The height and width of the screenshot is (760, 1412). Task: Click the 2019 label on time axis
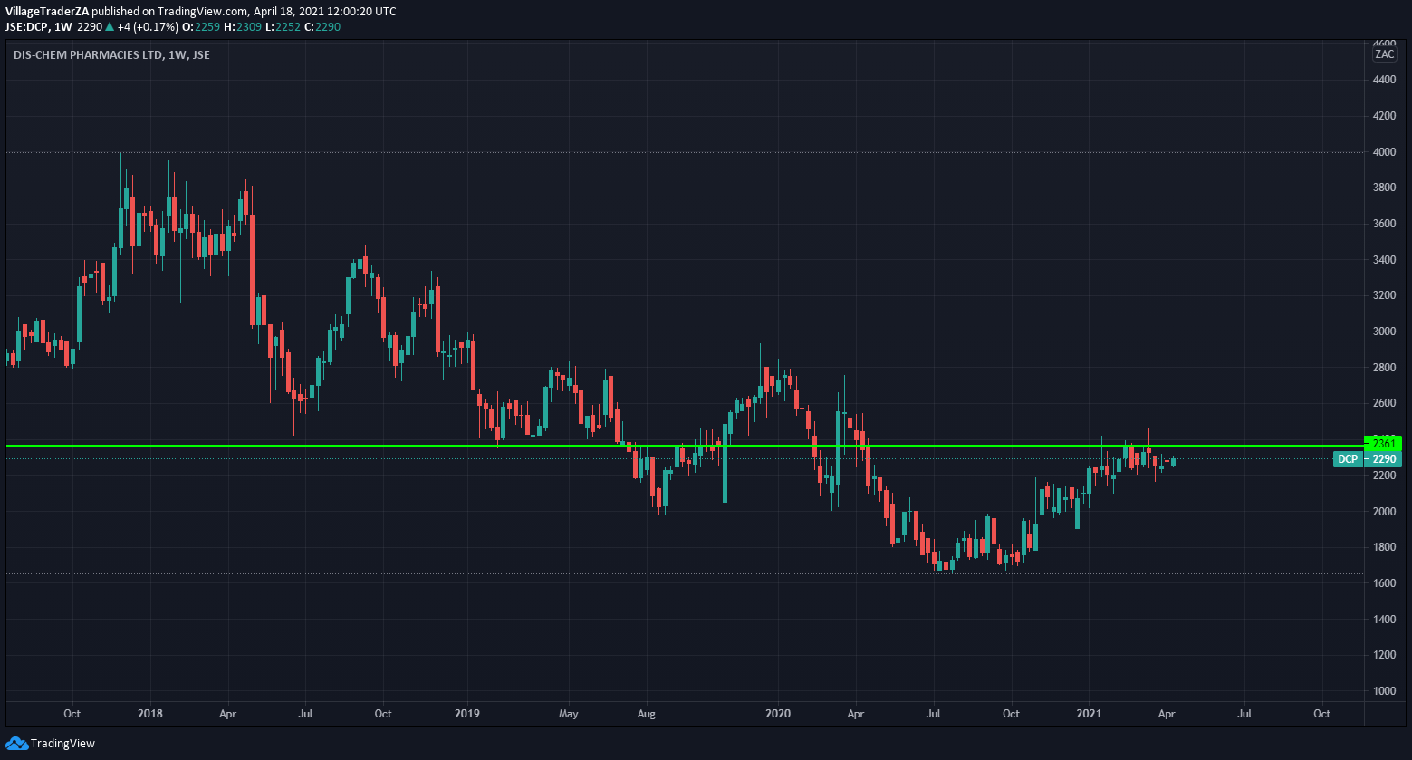coord(466,714)
